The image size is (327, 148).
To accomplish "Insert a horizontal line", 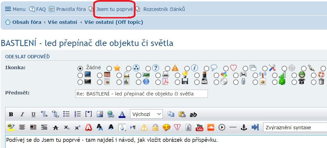I will pos(233,128).
